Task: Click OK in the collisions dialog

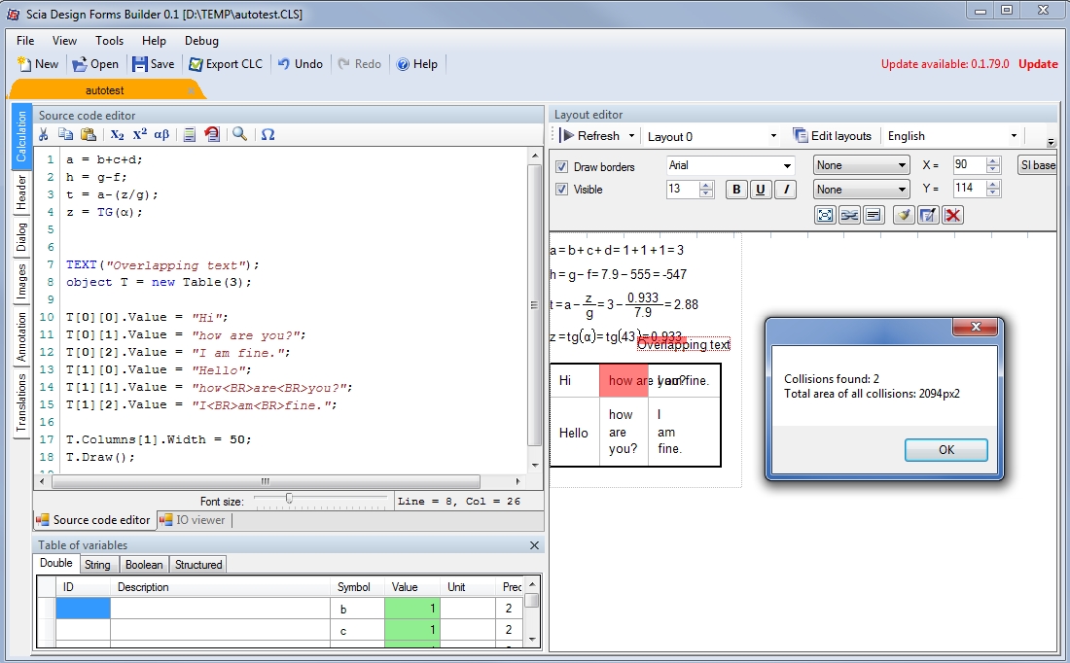Action: pos(945,449)
